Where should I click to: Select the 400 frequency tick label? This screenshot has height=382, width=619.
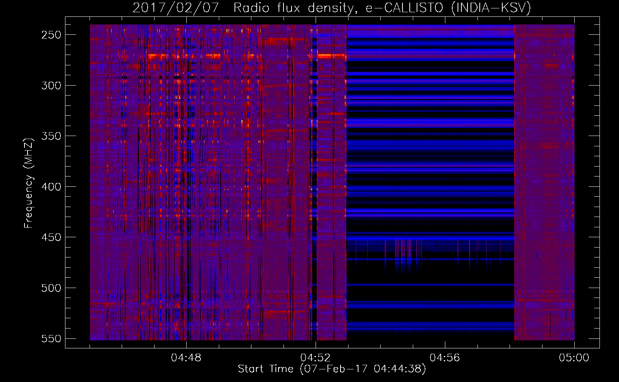51,187
